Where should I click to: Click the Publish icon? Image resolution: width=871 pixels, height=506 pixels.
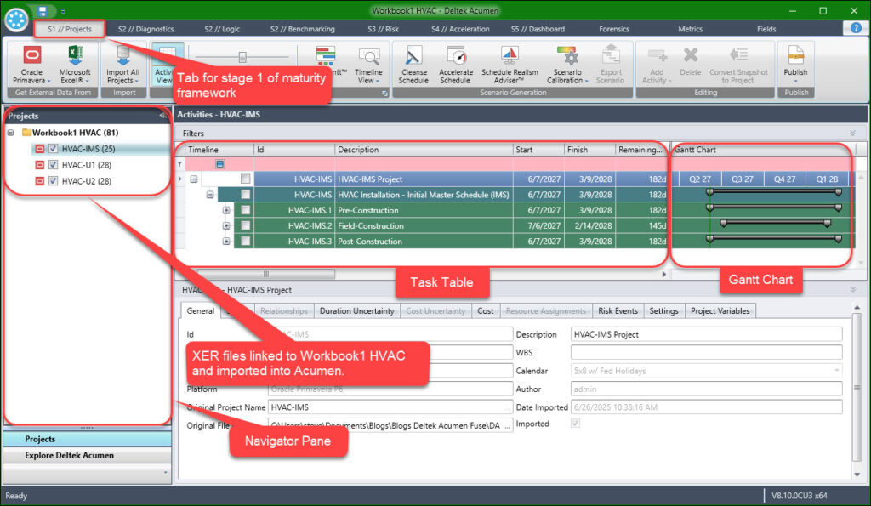click(x=795, y=55)
